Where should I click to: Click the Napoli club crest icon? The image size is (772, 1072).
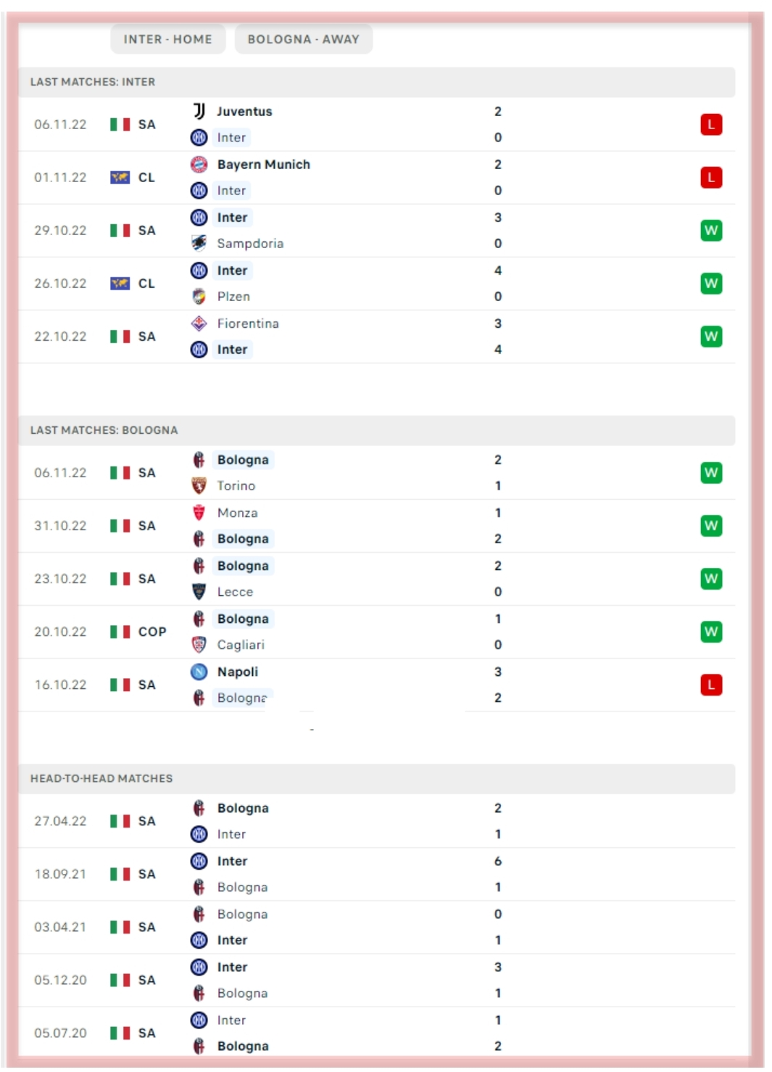click(199, 672)
